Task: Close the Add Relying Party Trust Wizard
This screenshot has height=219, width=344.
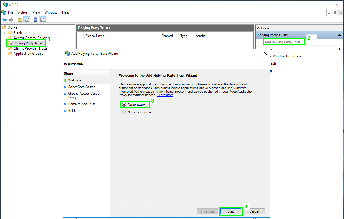Action: pos(265,53)
